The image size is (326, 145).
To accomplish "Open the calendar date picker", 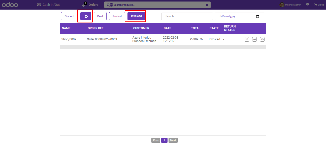I will (x=257, y=16).
